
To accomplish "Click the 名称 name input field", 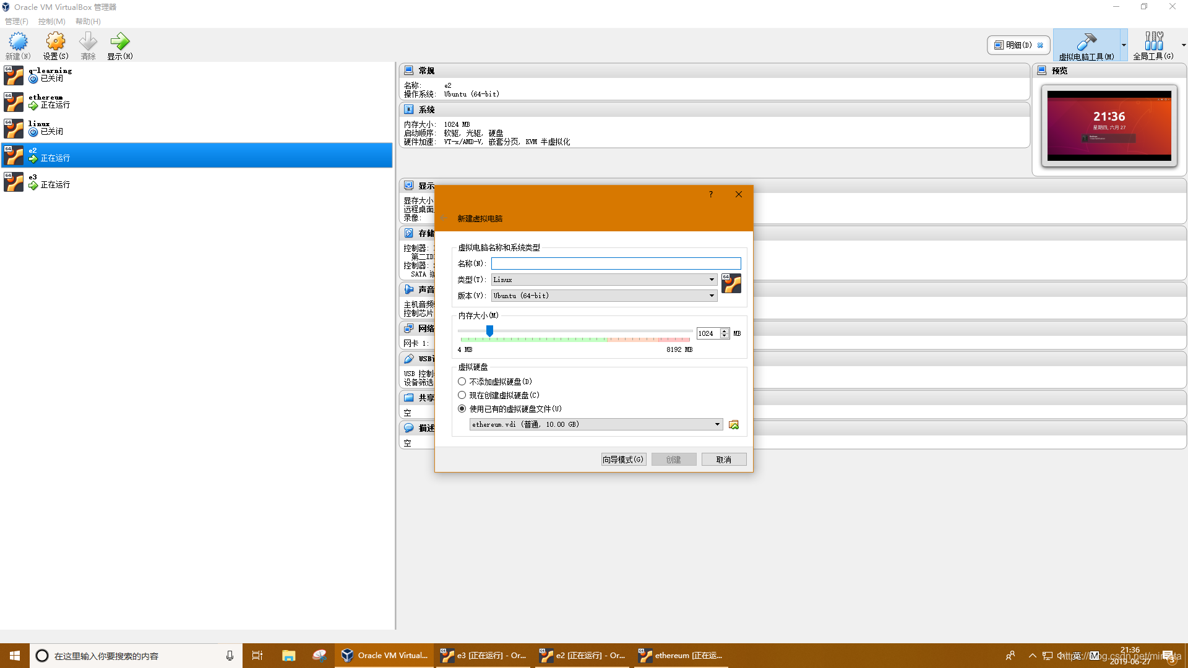I will [x=616, y=263].
